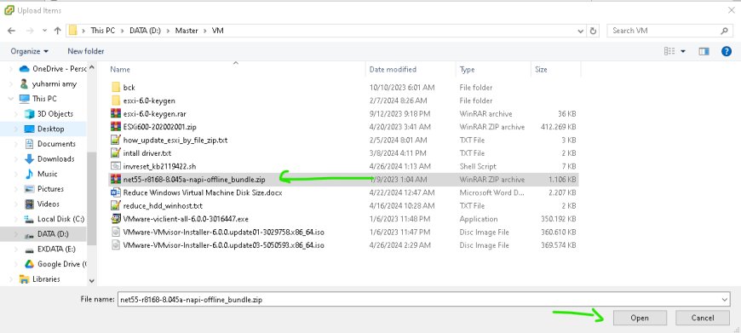The height and width of the screenshot is (333, 741).
Task: Open Music in navigation pane
Action: click(x=41, y=174)
